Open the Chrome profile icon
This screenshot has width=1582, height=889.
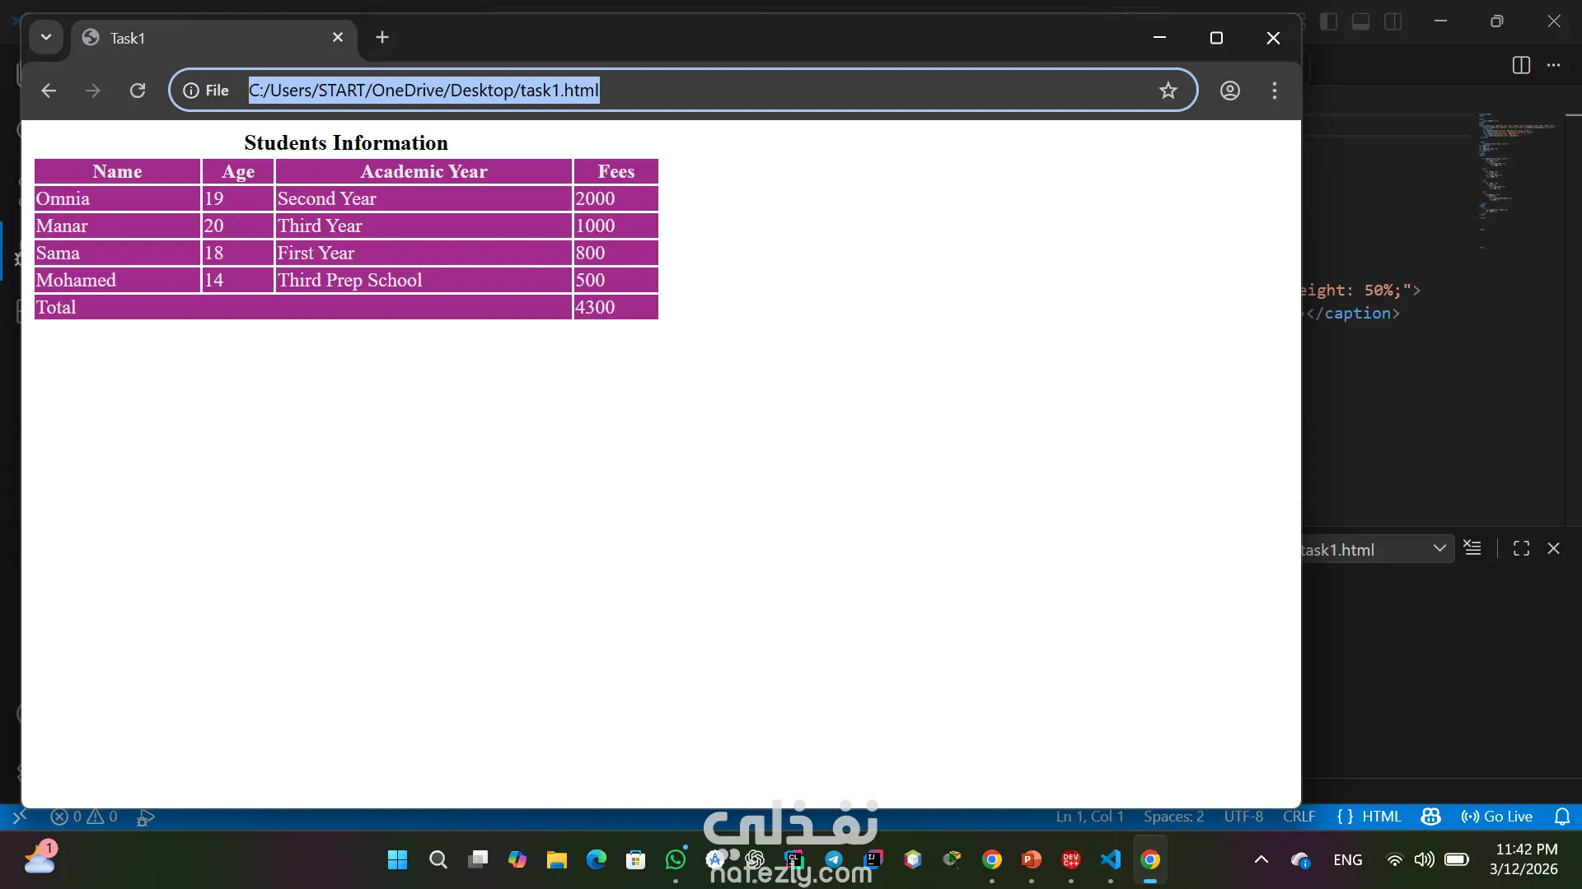pos(1229,91)
